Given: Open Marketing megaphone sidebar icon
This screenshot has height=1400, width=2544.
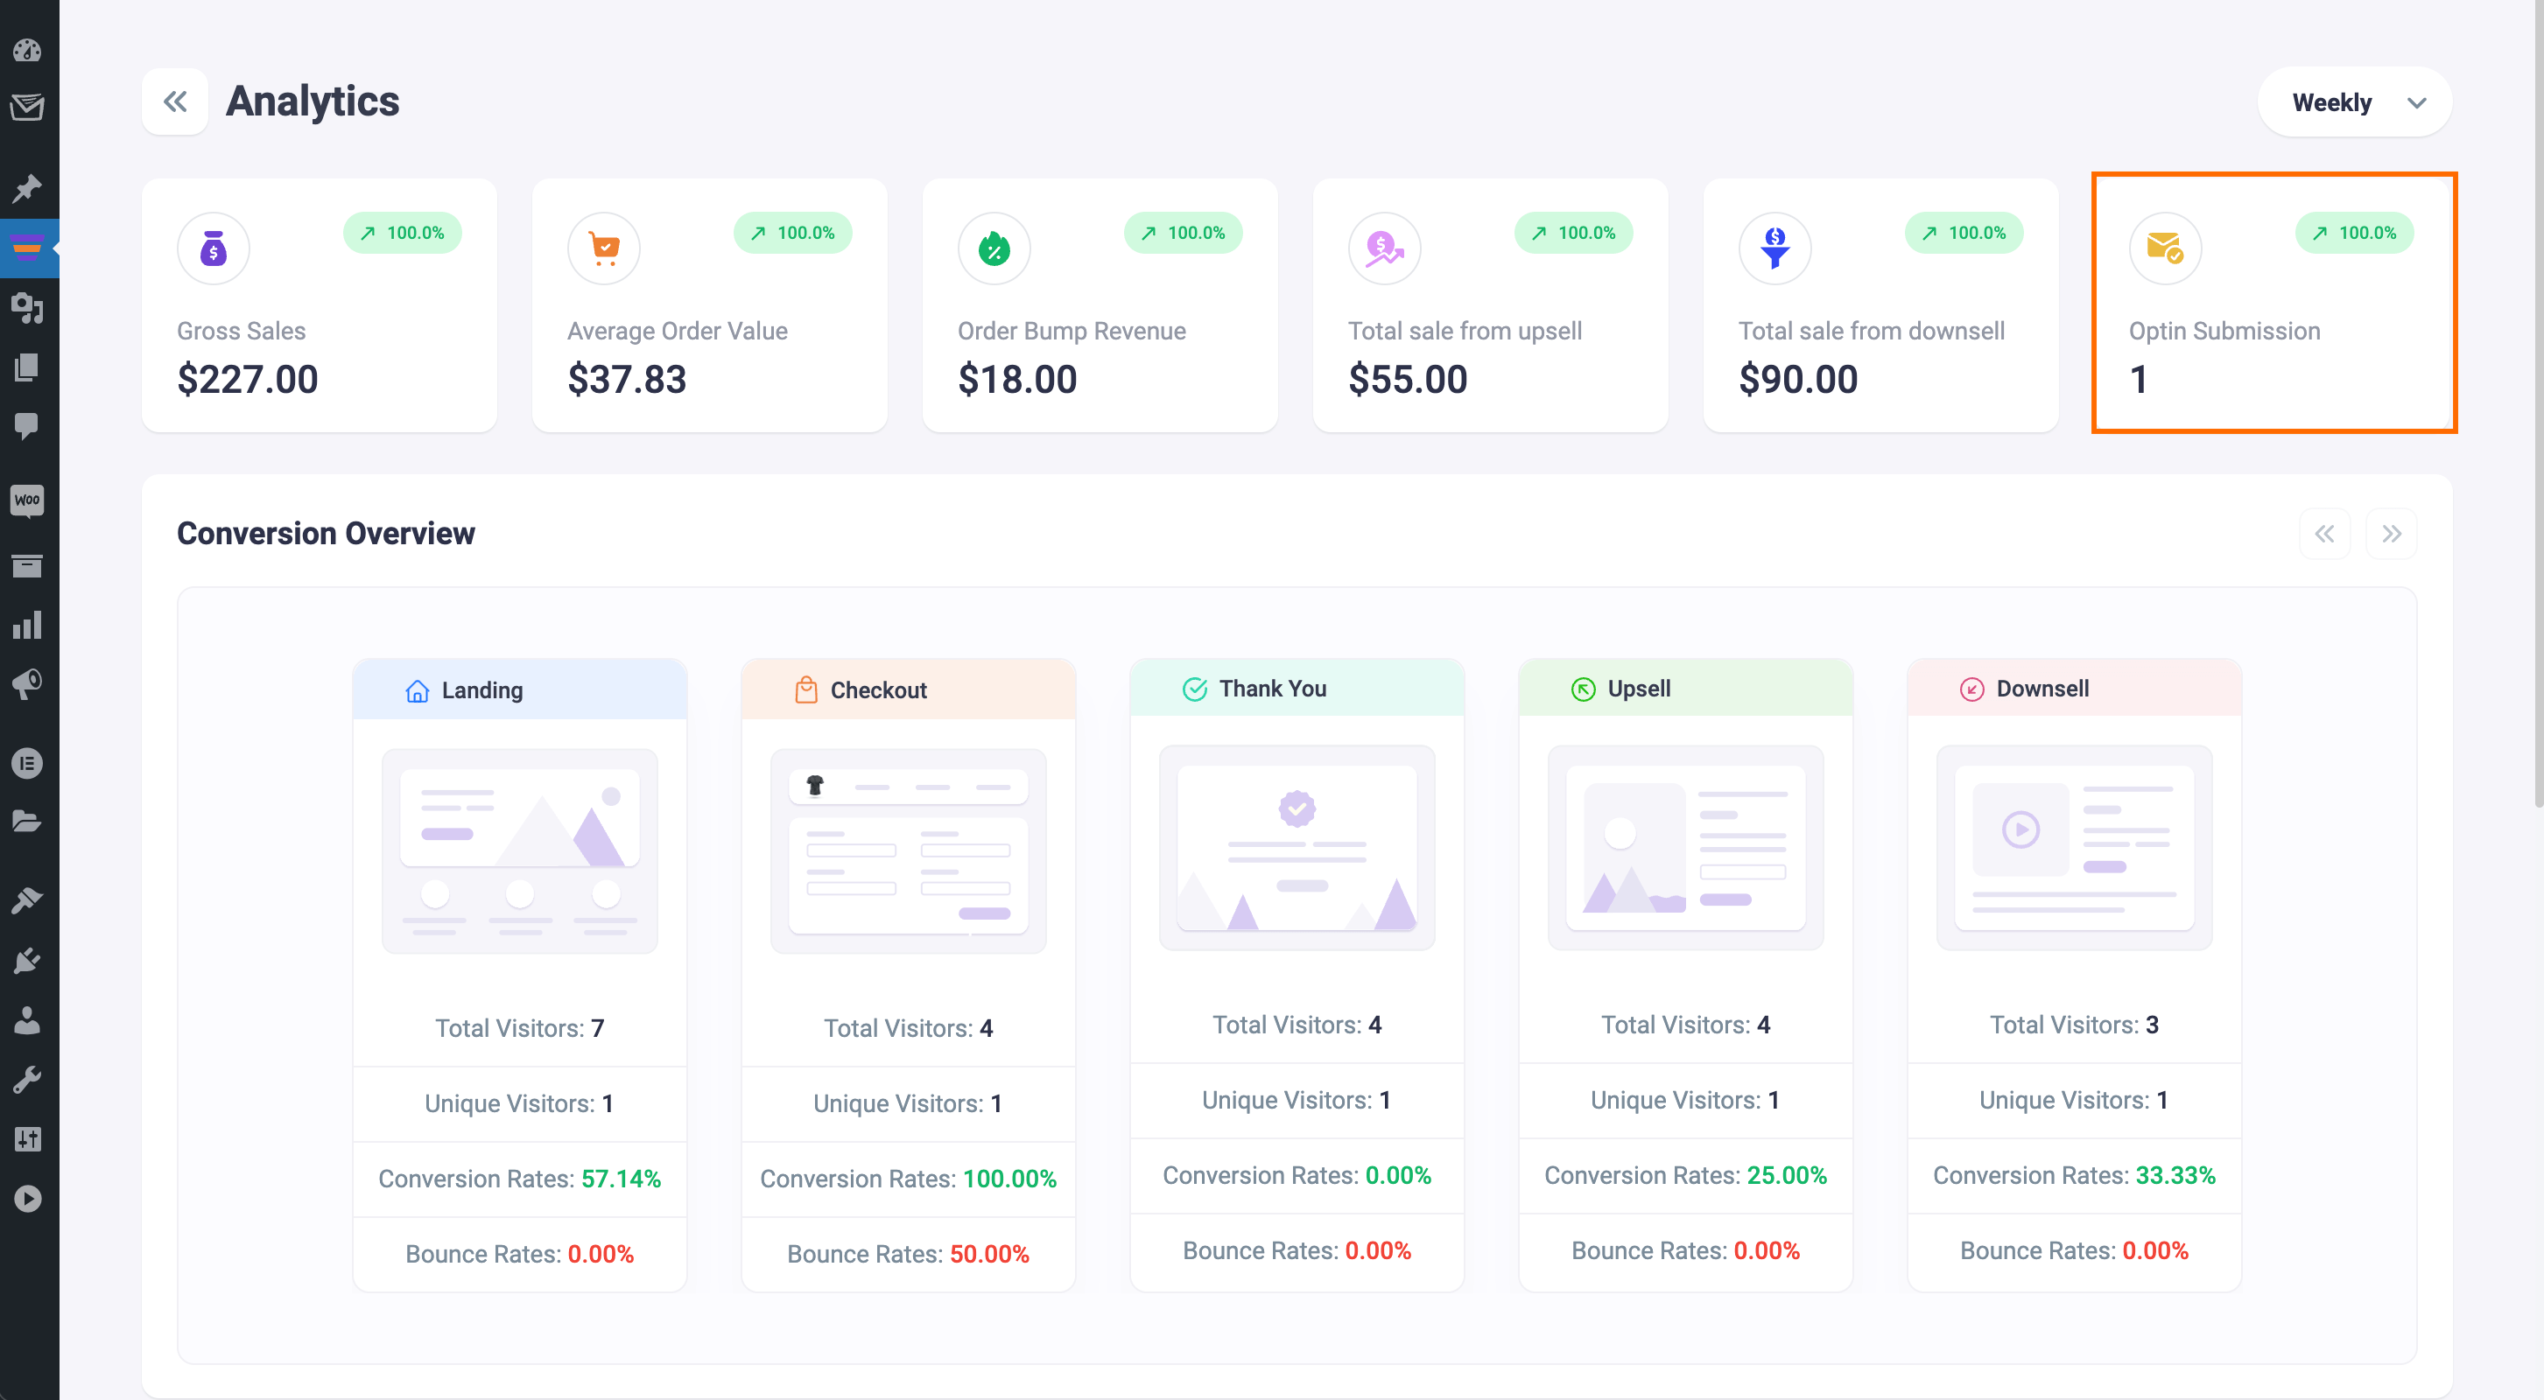Looking at the screenshot, I should (x=28, y=683).
